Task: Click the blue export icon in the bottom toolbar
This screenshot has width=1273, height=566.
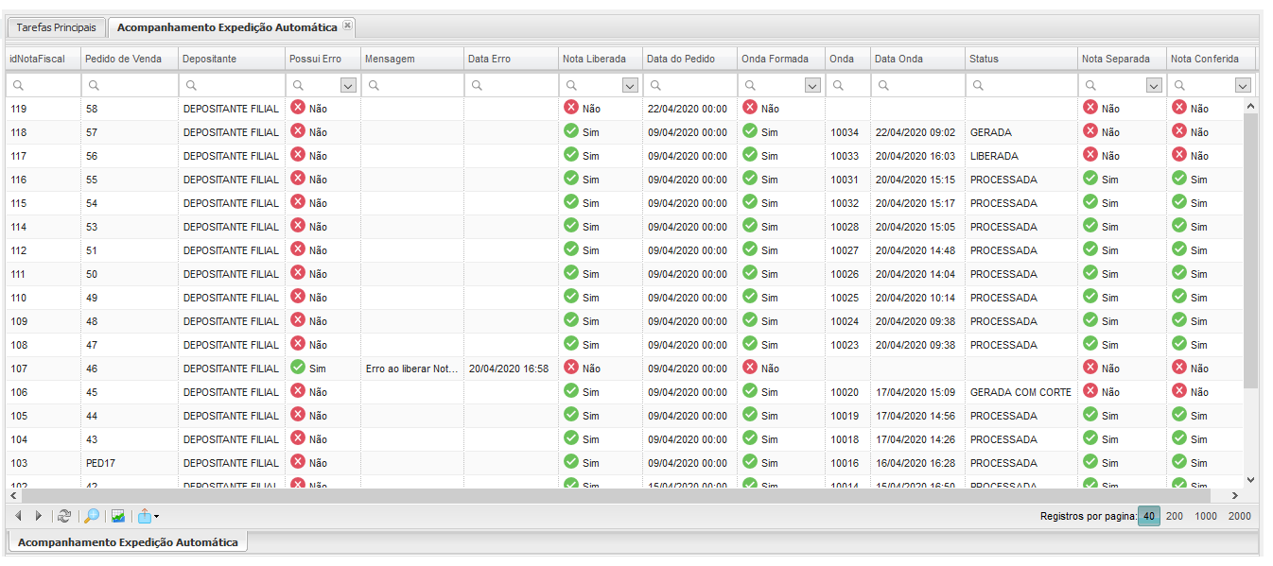Action: pyautogui.click(x=145, y=516)
